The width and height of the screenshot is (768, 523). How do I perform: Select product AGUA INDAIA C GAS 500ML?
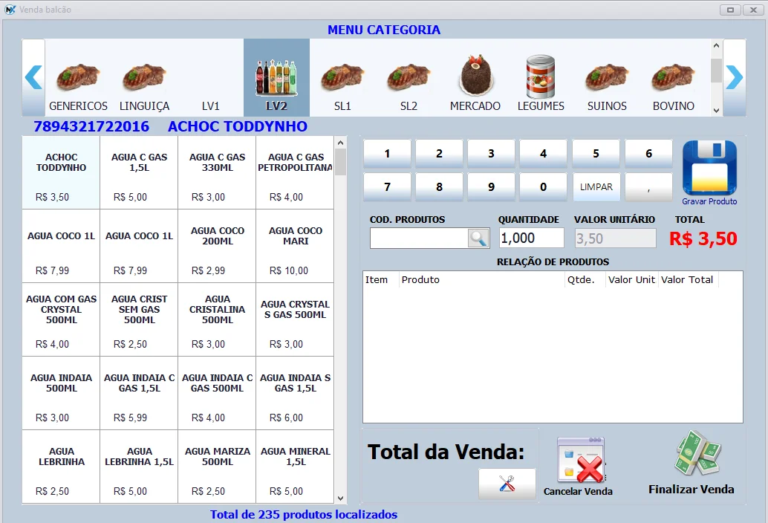[217, 393]
